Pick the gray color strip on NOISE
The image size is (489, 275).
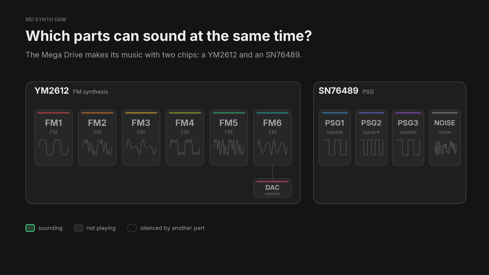pos(445,113)
